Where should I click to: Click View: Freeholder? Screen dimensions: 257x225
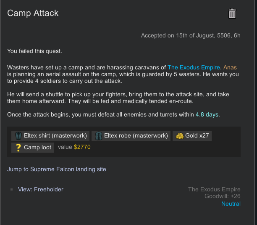tap(41, 190)
